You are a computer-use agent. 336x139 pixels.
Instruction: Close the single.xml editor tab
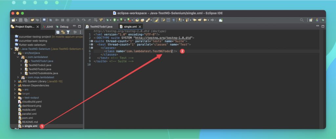tap(140, 26)
